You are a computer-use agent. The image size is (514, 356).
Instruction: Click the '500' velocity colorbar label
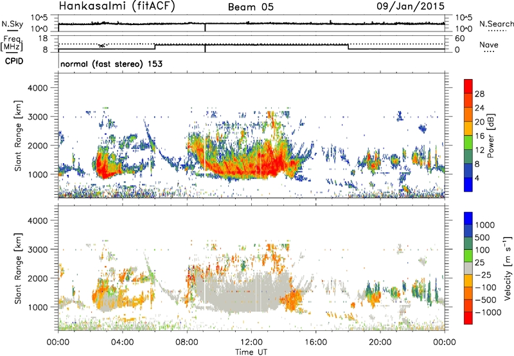pyautogui.click(x=483, y=238)
